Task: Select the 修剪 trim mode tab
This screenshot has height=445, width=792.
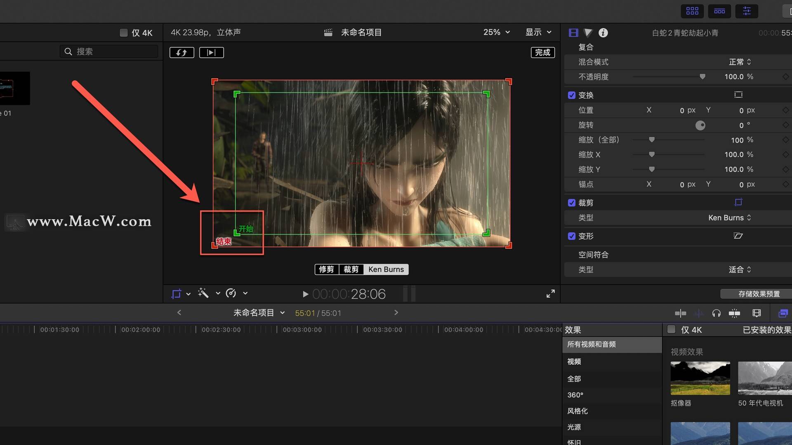Action: pyautogui.click(x=326, y=269)
